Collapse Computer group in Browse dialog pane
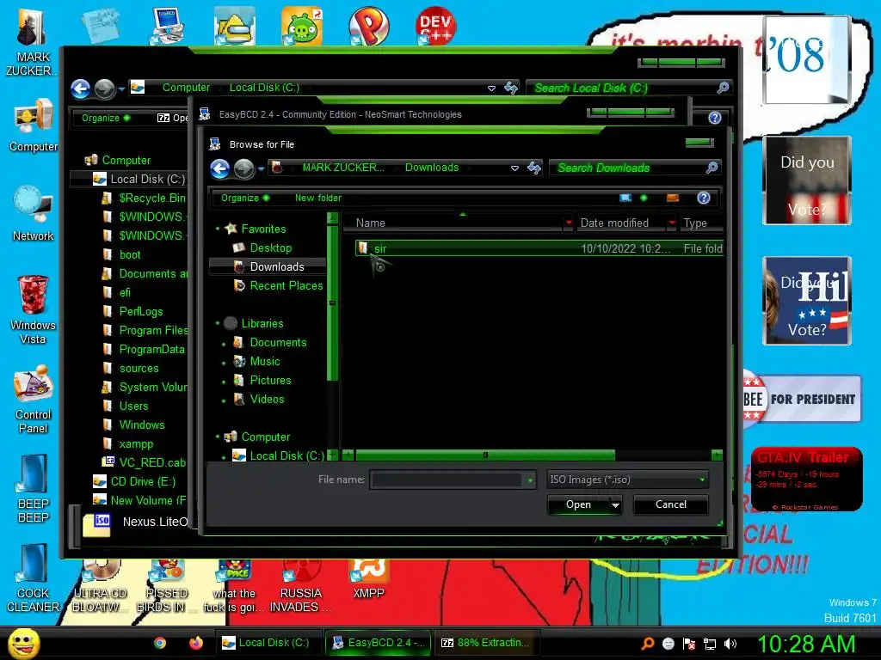 [218, 437]
